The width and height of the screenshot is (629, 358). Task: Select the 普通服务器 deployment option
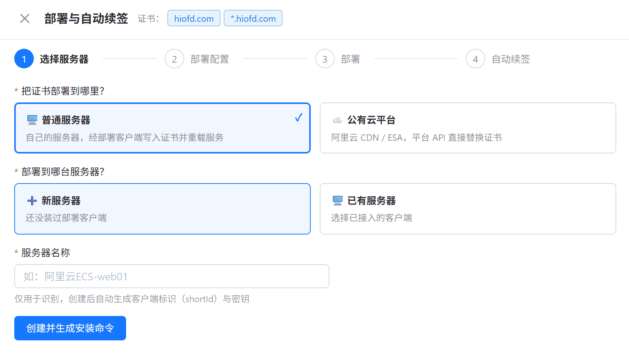coord(163,128)
